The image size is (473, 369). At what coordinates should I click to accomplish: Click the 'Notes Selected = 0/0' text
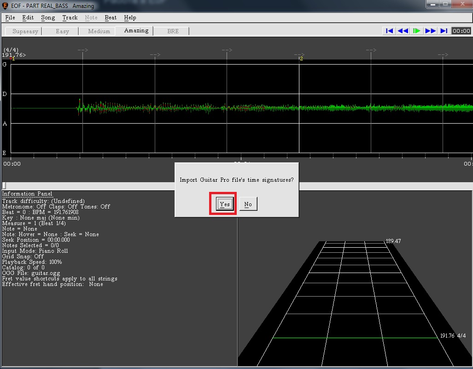tap(30, 245)
